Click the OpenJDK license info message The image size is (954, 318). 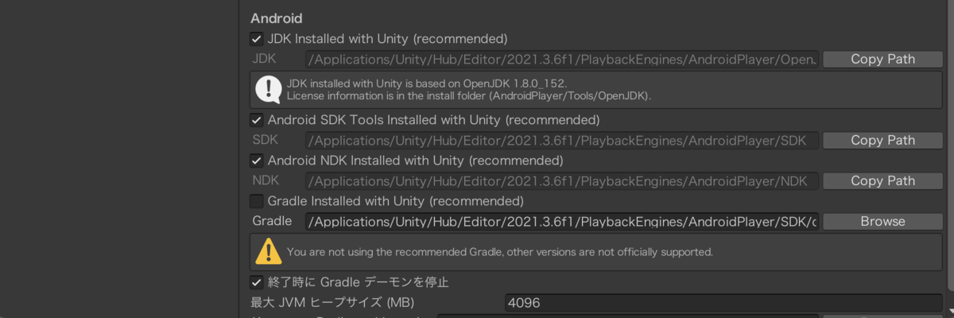click(x=469, y=89)
